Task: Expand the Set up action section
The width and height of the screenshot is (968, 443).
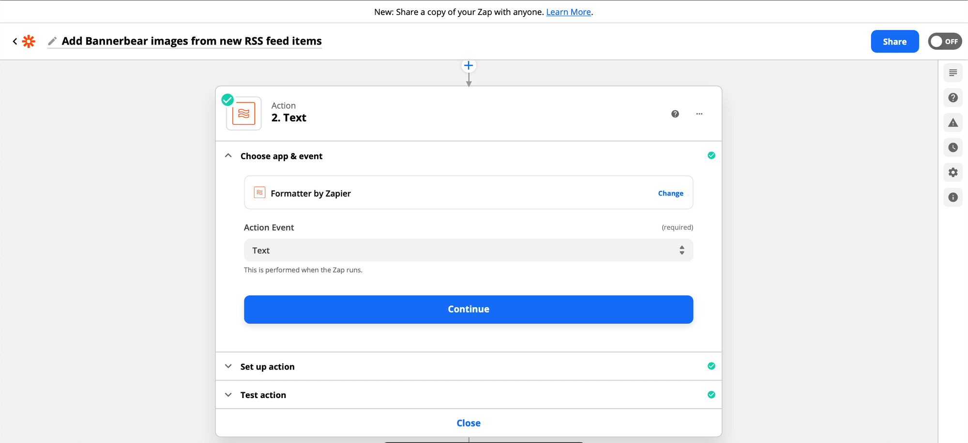Action: pos(228,366)
